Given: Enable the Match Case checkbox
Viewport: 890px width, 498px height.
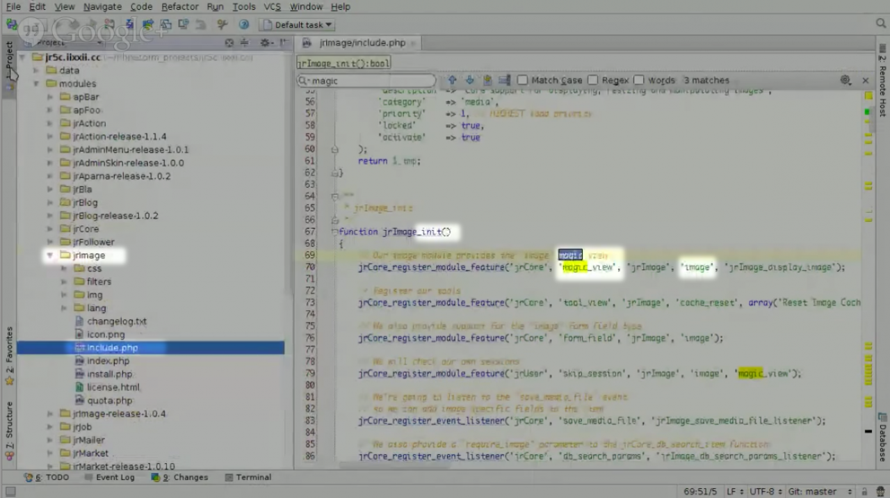Looking at the screenshot, I should (x=523, y=81).
